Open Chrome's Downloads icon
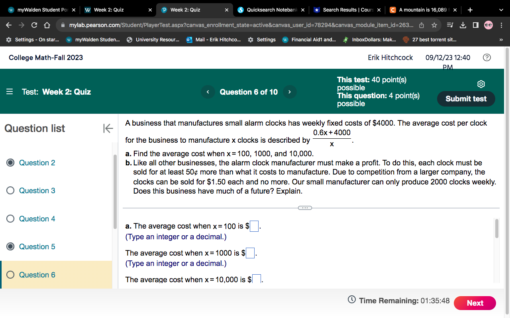The image size is (510, 318). coord(463,25)
